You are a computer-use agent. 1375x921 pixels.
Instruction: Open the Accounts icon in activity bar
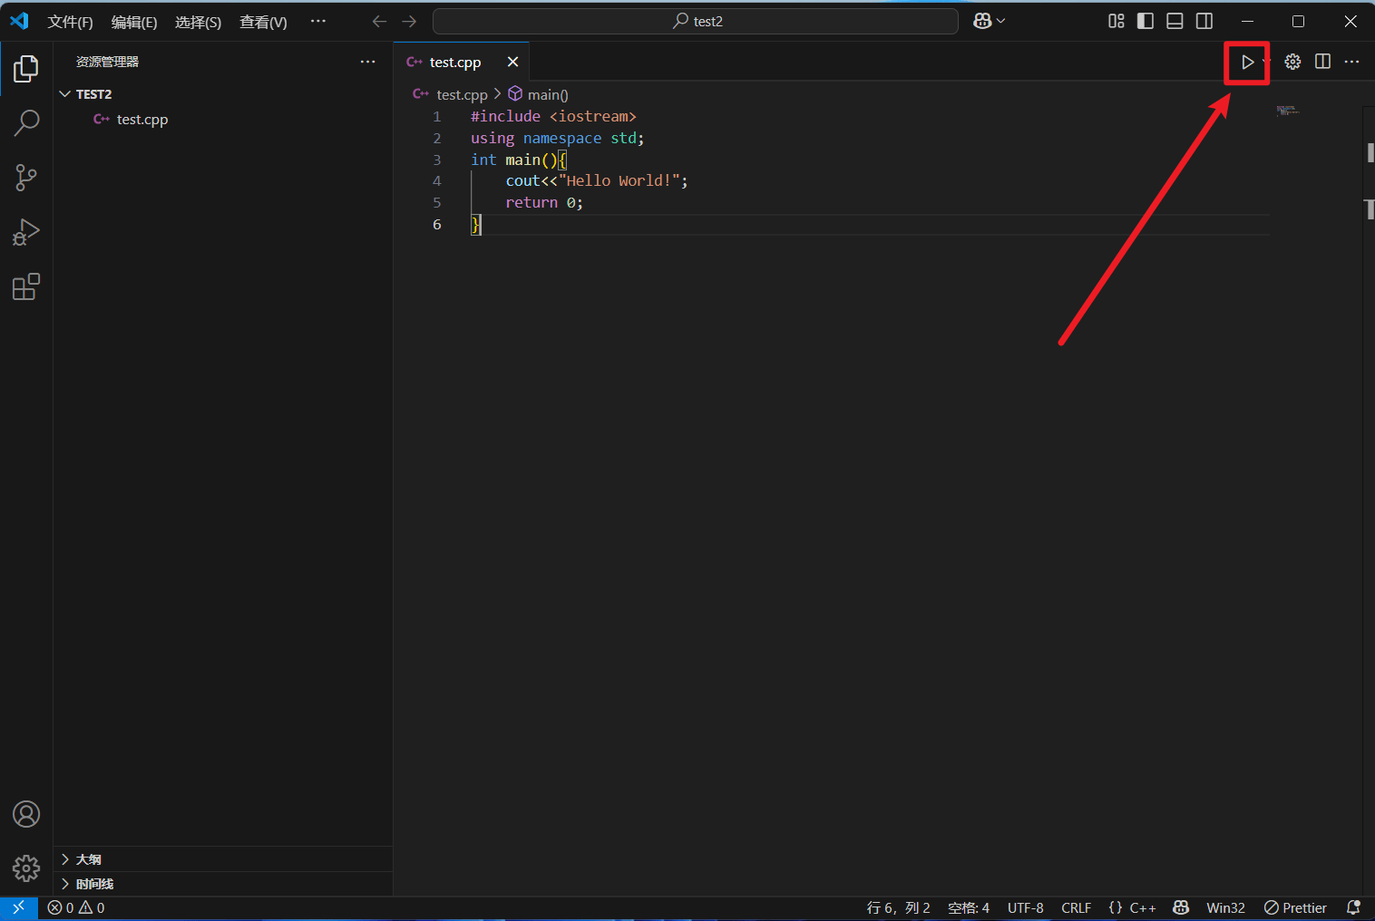(26, 814)
